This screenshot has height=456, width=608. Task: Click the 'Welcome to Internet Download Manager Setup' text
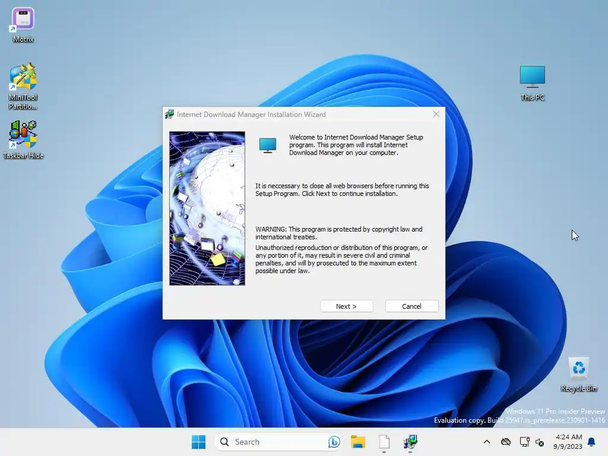(x=356, y=145)
